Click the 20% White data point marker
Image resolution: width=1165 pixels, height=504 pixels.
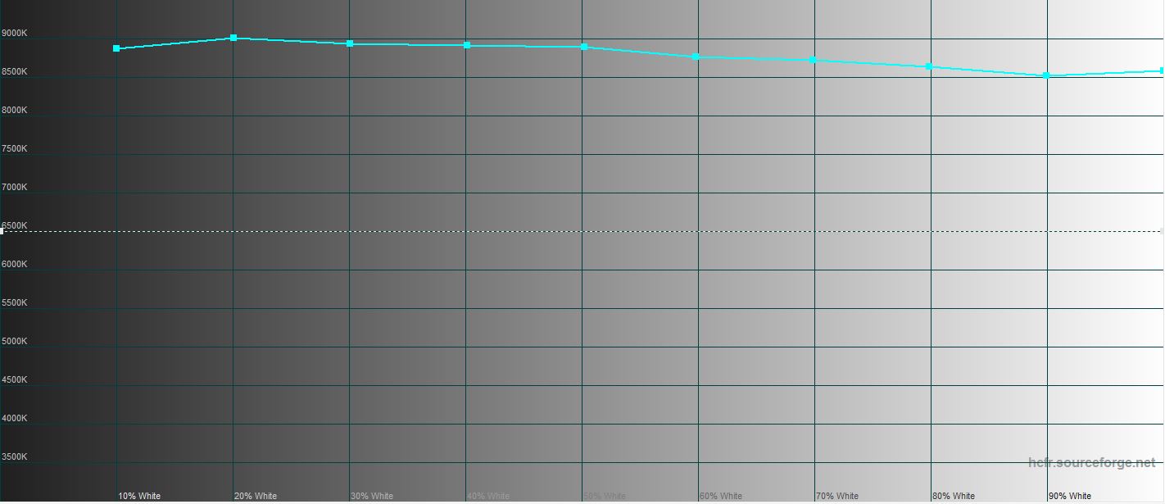click(x=233, y=38)
